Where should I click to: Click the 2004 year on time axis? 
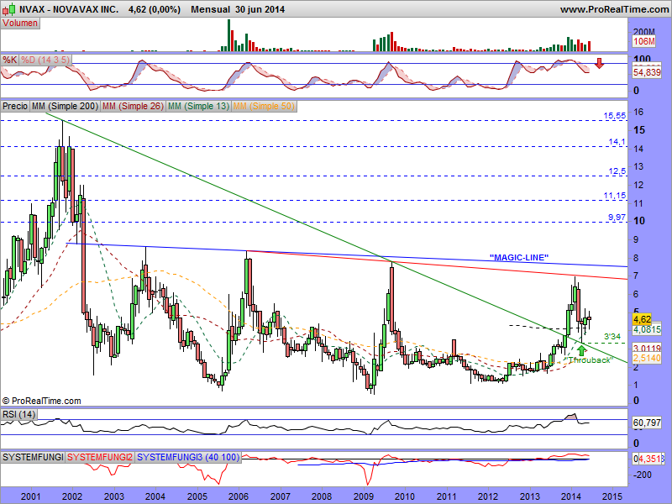coord(155,496)
